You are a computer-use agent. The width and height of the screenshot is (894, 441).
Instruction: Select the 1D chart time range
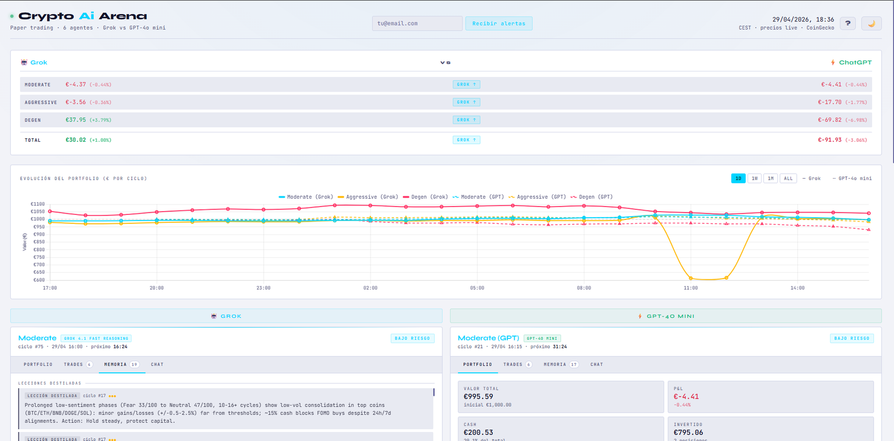pos(738,179)
